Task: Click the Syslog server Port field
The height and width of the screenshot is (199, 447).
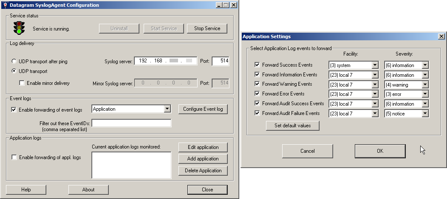Action: (220, 61)
